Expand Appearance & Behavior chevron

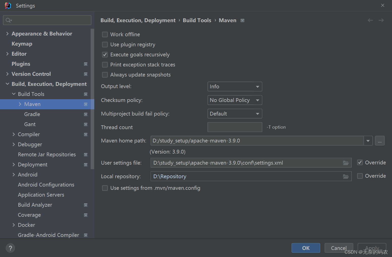click(x=7, y=33)
